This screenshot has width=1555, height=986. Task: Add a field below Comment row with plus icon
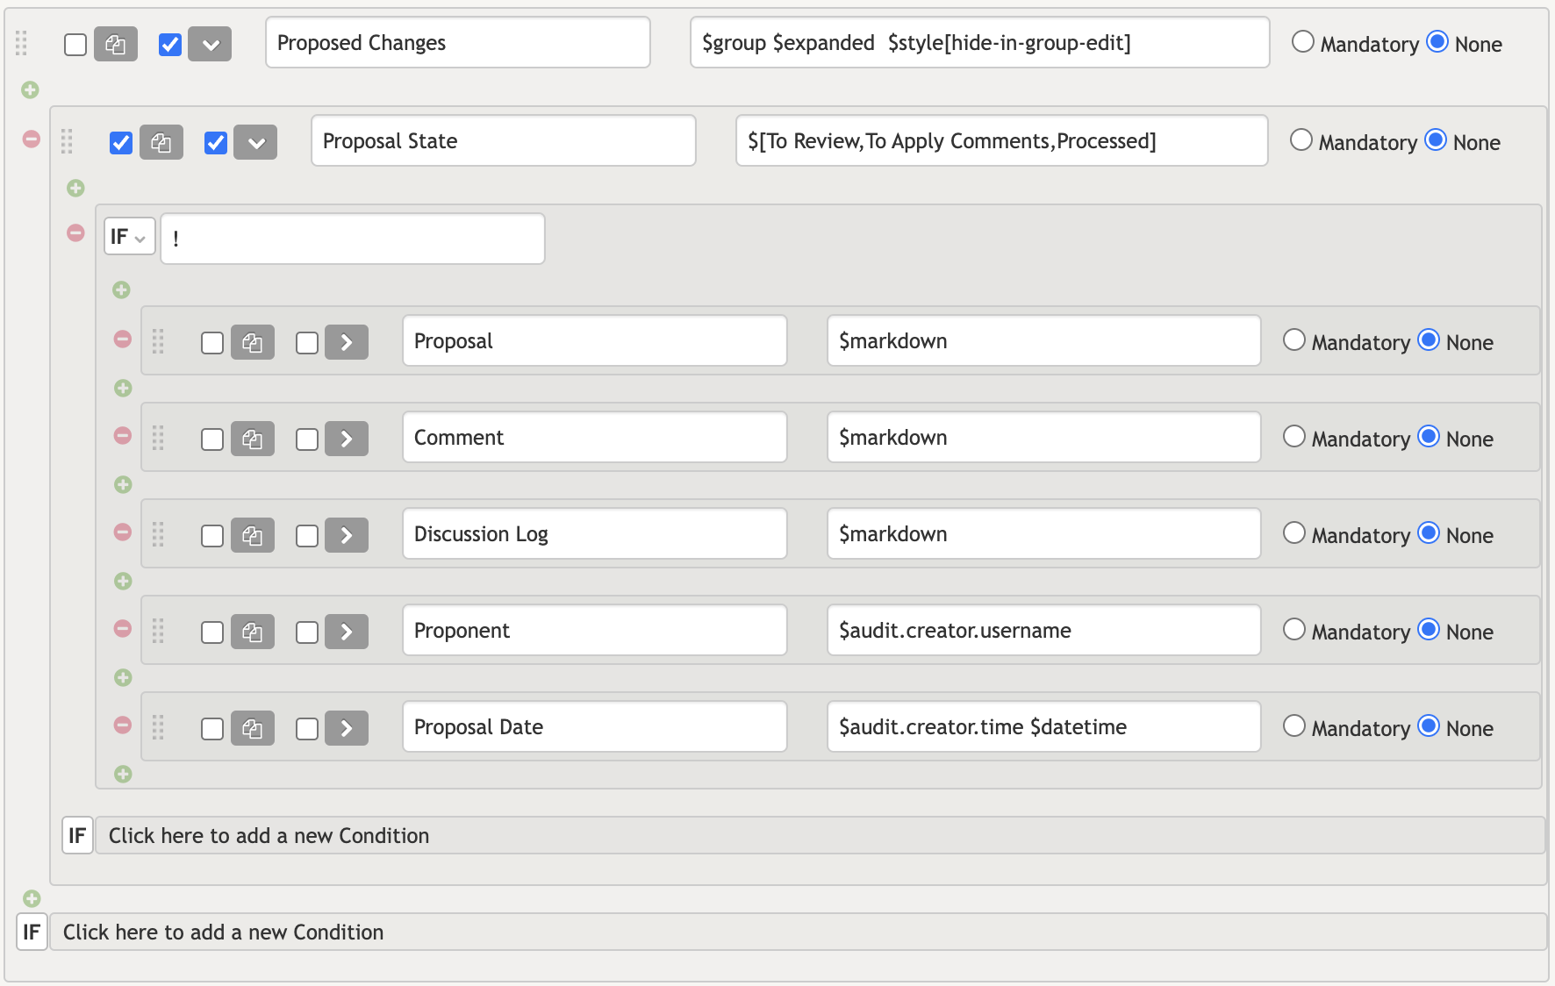[x=123, y=484]
